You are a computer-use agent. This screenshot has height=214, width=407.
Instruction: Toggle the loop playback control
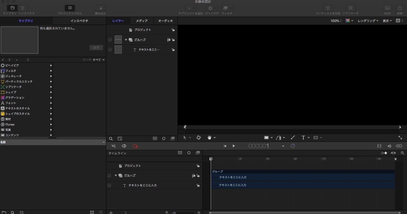pos(124,146)
